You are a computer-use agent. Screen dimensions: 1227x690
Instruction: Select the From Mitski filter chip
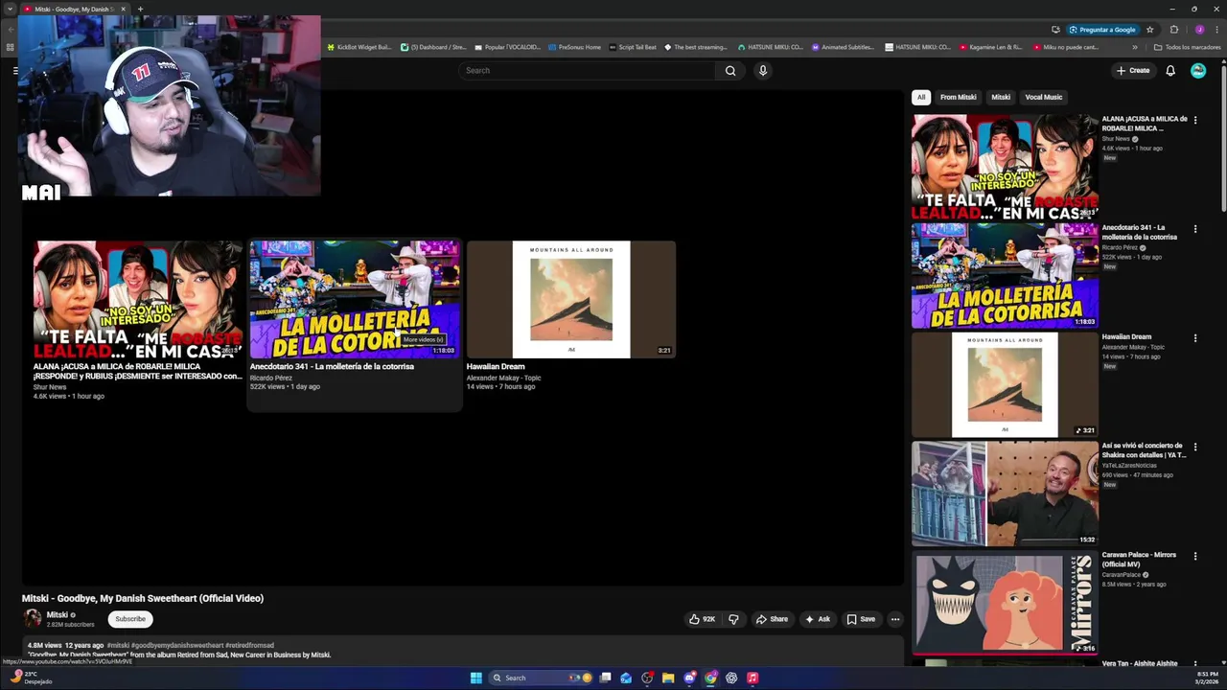[x=958, y=97]
